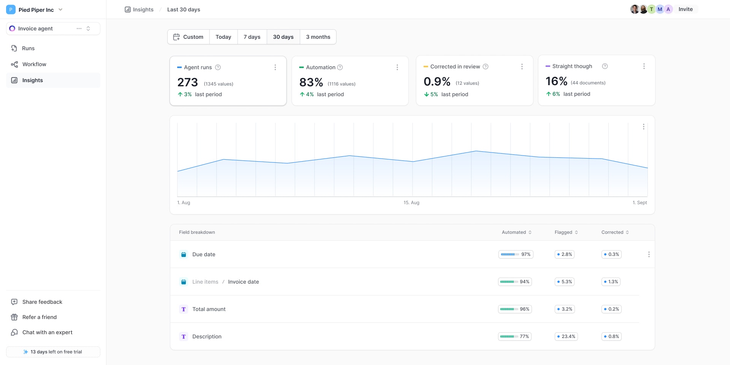
Task: Click the Line items breadcrumb in table
Action: point(205,282)
